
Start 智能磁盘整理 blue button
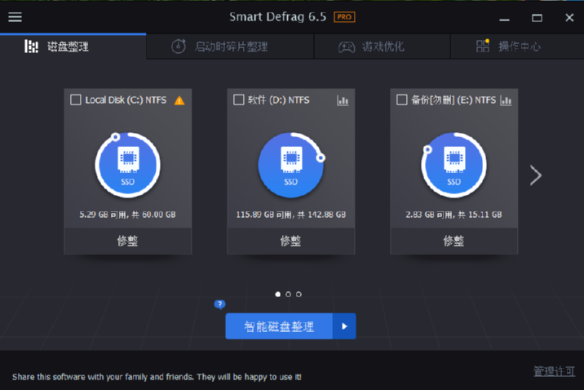(x=279, y=326)
